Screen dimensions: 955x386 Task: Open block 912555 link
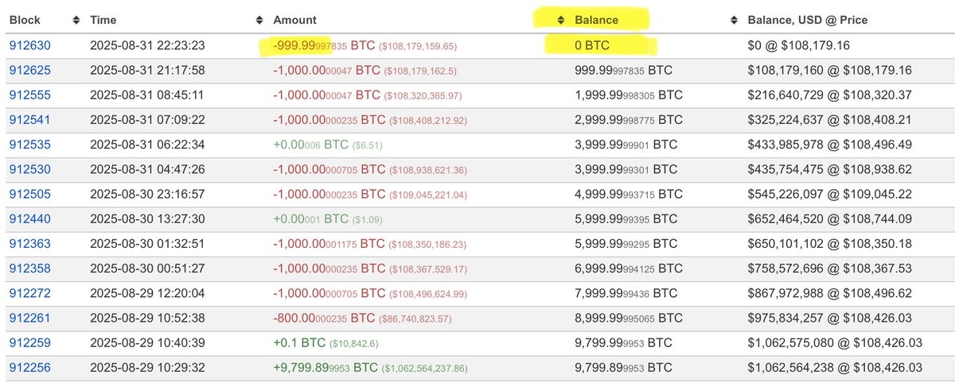(29, 95)
